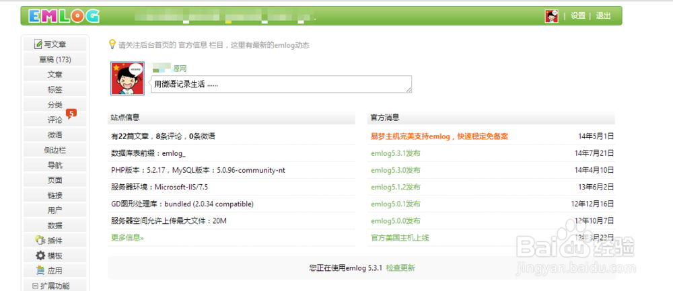Viewport: 673px width, 291px height.
Task: Click the pencil icon beside 写文章
Action: tap(38, 44)
